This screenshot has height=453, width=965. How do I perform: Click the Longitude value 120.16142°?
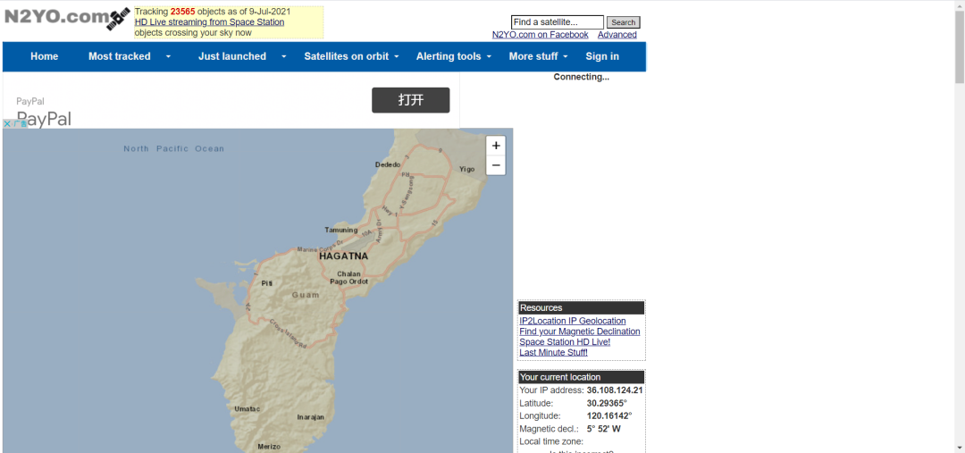(x=609, y=416)
